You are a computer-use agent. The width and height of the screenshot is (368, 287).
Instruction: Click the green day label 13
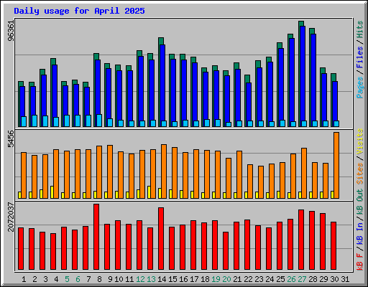pyautogui.click(x=151, y=279)
